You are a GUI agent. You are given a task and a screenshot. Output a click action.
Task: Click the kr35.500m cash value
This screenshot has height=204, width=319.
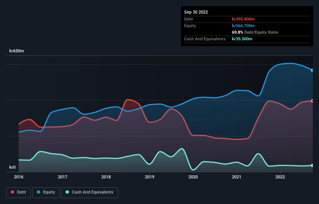(x=242, y=39)
